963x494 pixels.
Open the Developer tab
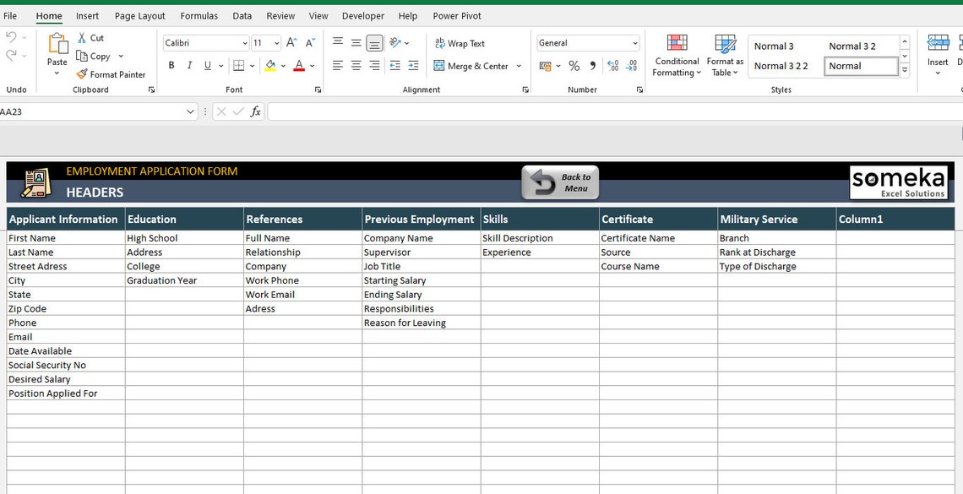(x=362, y=15)
